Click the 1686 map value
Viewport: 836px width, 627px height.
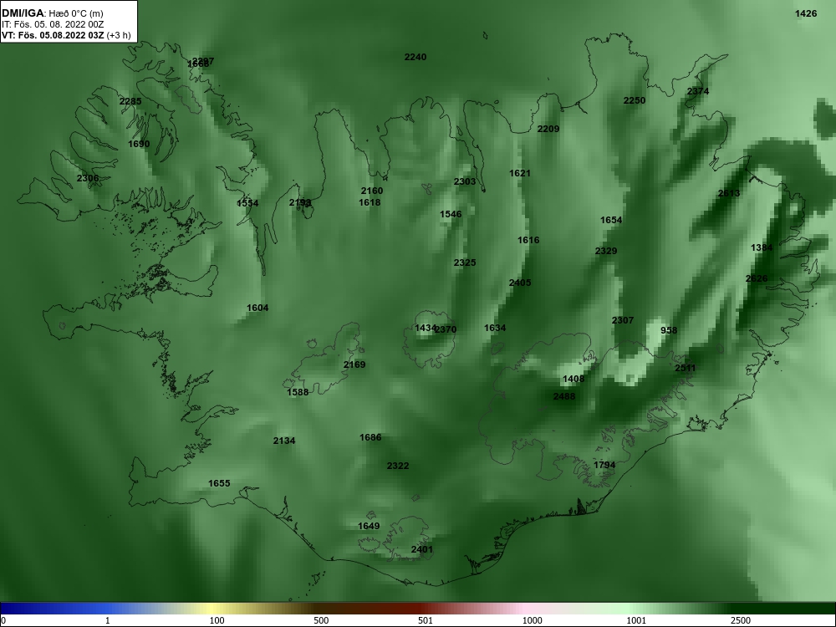click(370, 437)
